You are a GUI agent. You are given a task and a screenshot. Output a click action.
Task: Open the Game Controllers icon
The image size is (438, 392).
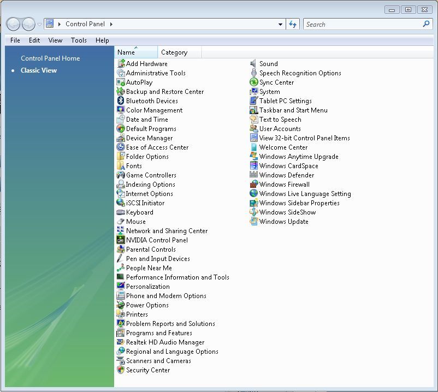click(121, 175)
